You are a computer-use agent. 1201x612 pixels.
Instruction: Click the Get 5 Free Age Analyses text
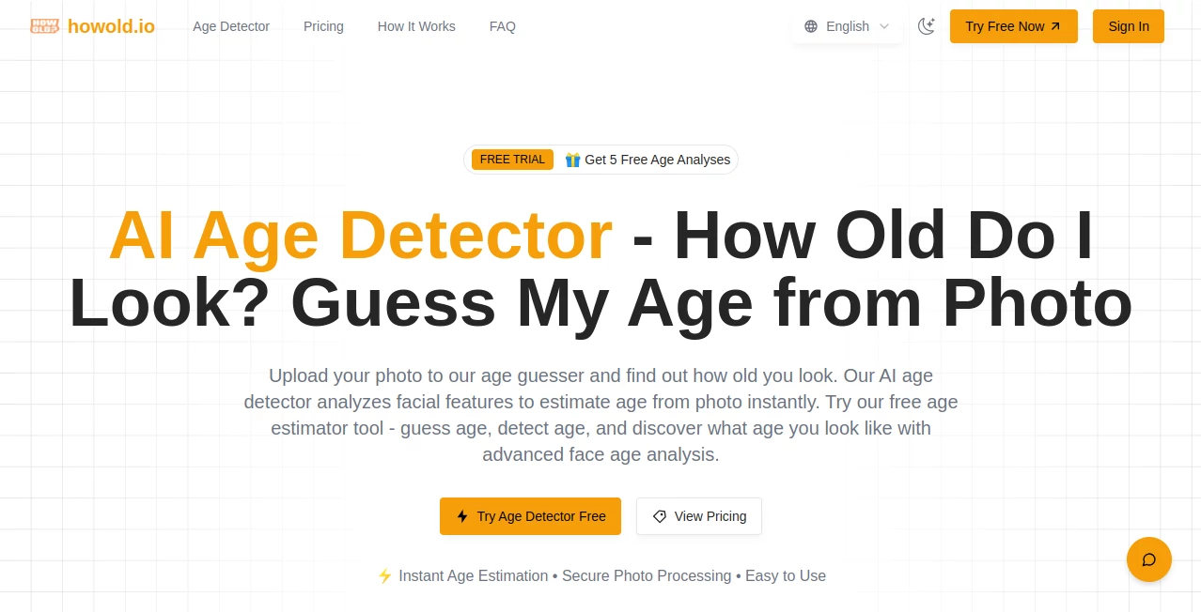(657, 160)
